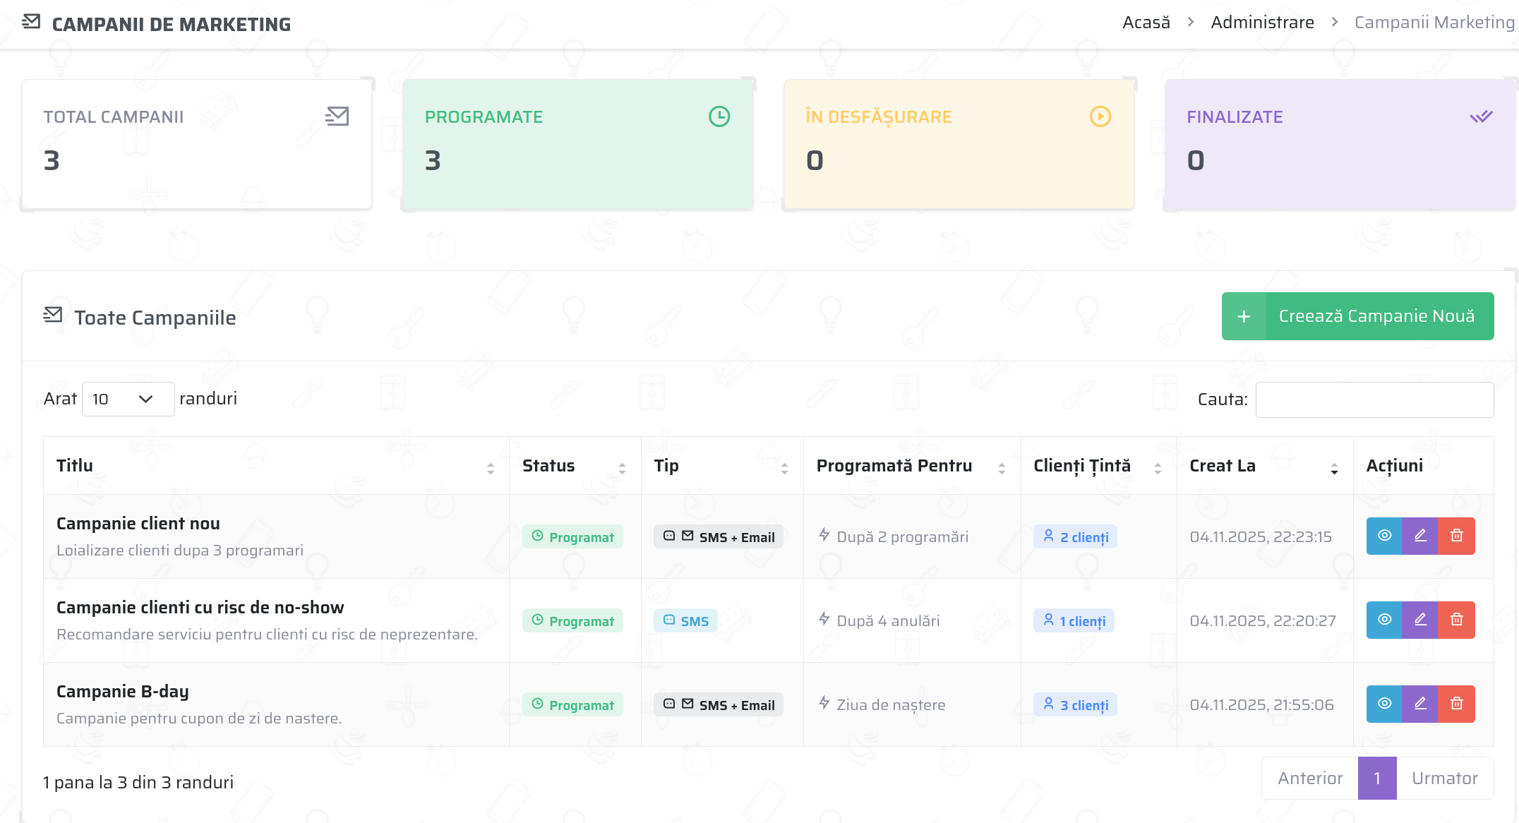Screen dimensions: 1519x823
Task: Open Administrare in the breadcrumb
Action: 1262,23
